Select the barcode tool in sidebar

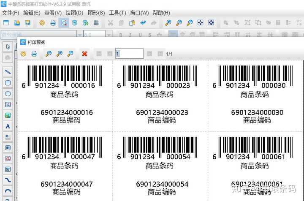click(8, 148)
